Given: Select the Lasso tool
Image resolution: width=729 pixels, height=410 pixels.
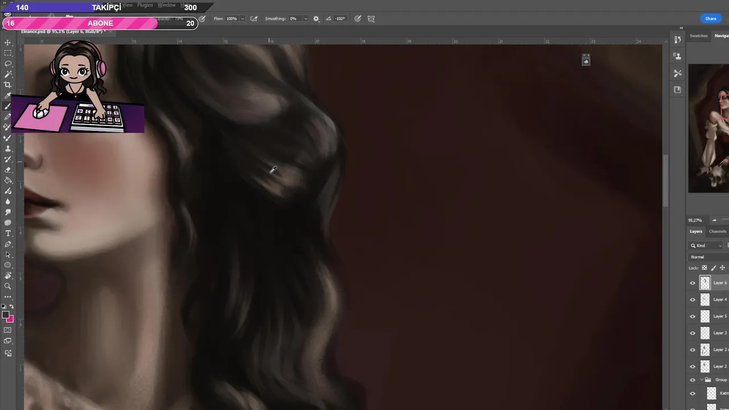Looking at the screenshot, I should [8, 64].
